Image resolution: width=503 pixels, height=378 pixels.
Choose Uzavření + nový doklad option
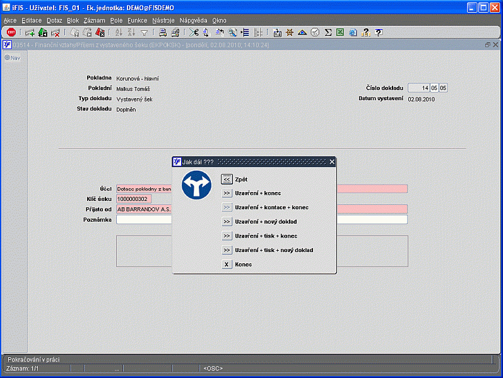pos(227,222)
